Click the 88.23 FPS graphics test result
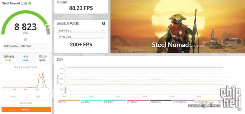245x114 pixels. 81,8
